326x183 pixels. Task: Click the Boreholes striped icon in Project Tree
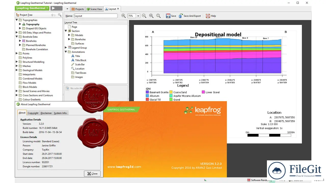[x=24, y=41]
